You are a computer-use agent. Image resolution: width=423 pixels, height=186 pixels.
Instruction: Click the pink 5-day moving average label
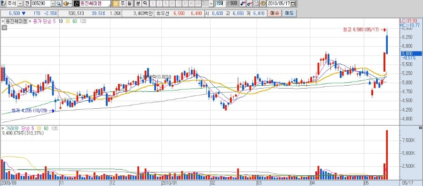click(x=54, y=22)
